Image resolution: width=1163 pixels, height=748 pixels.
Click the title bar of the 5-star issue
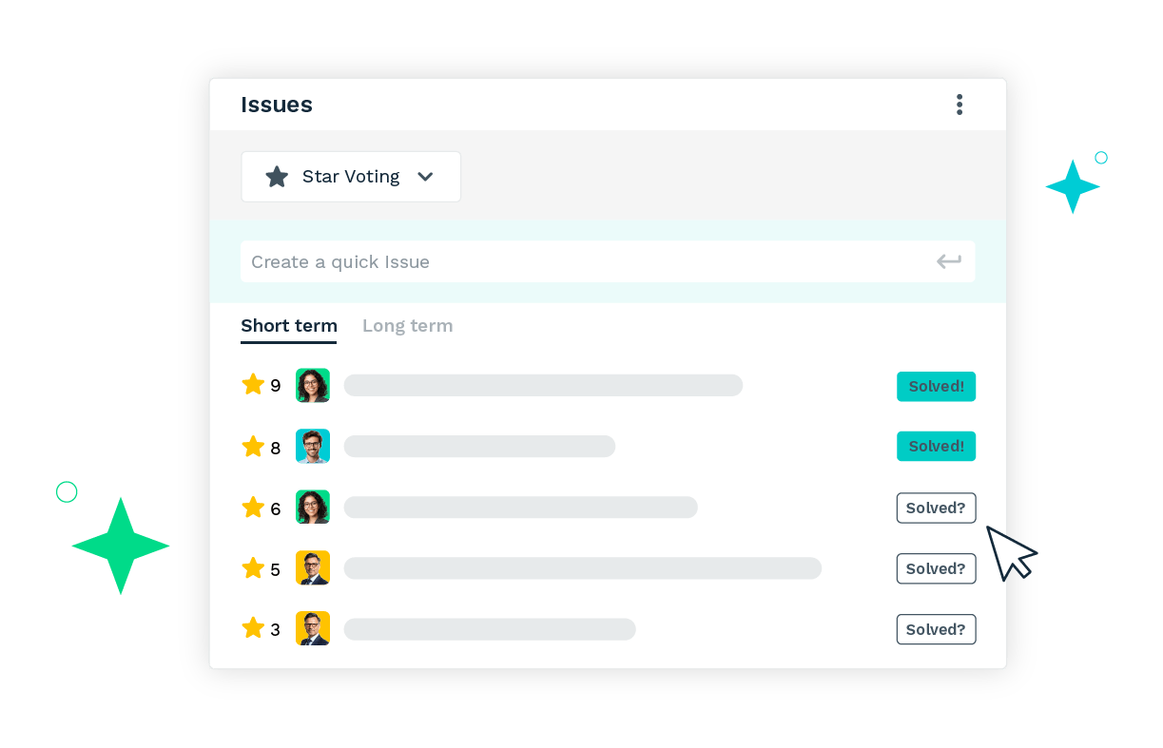pos(582,568)
